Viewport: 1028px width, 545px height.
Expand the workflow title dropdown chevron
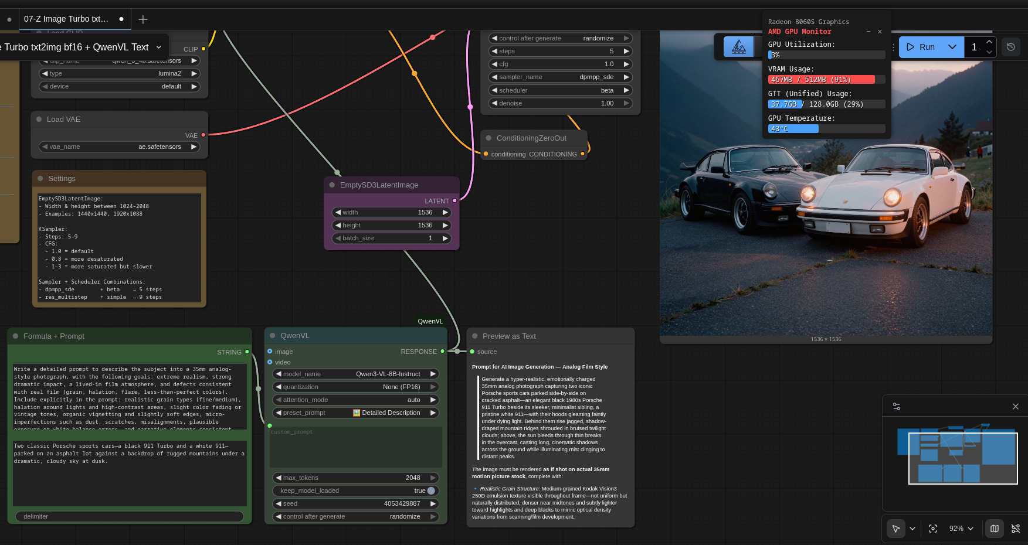[x=158, y=47]
